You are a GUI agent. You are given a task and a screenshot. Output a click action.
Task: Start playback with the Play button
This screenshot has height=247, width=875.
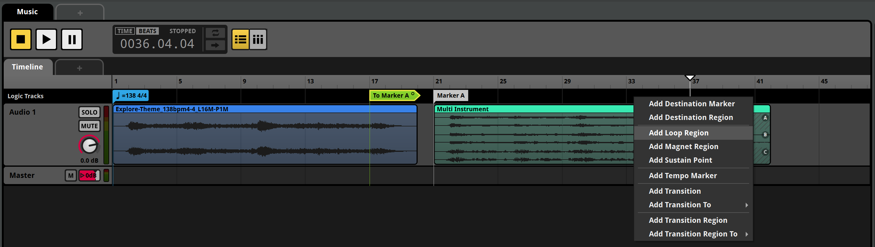coord(46,39)
